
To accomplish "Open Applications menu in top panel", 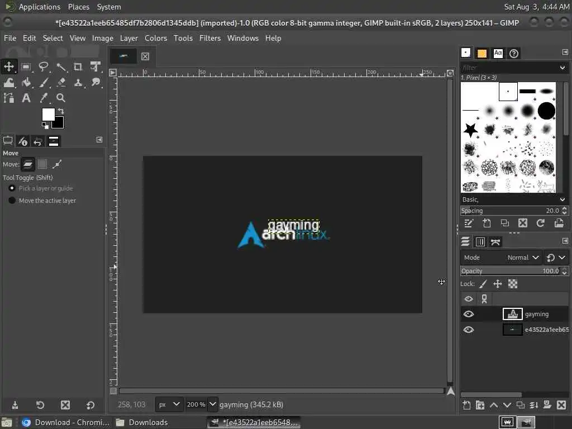I will point(40,7).
